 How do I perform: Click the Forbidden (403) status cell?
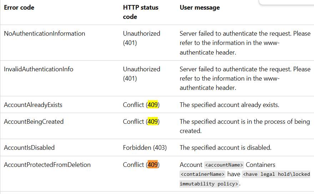click(145, 148)
